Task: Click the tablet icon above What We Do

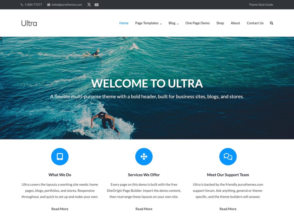Action: pyautogui.click(x=60, y=157)
